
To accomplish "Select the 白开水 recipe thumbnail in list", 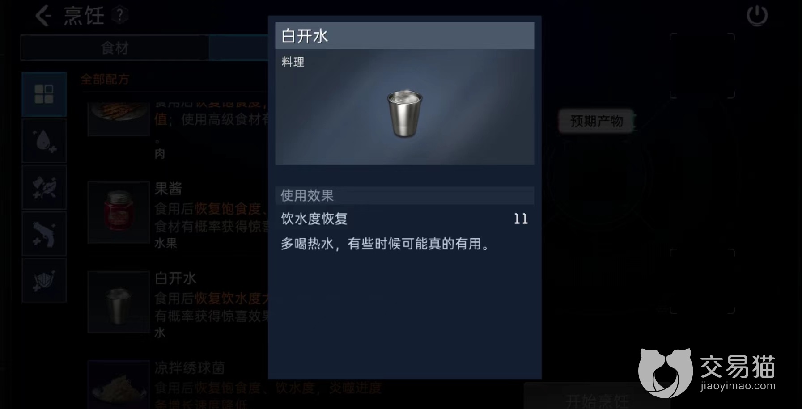I will tap(119, 302).
